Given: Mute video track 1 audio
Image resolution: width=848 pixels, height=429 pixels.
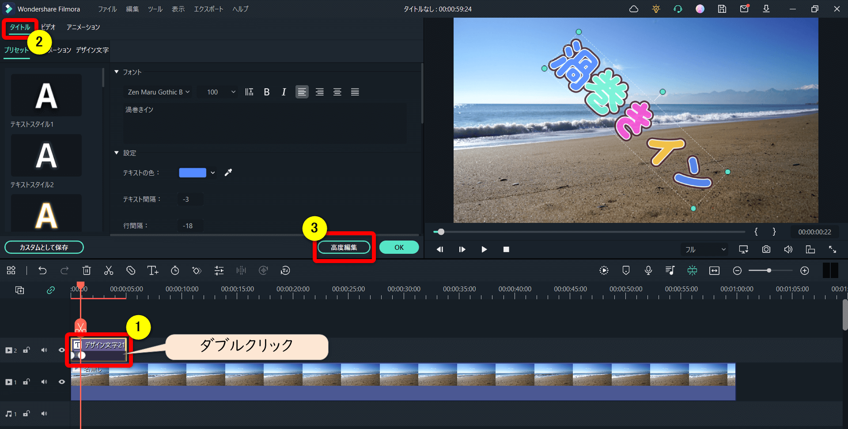Looking at the screenshot, I should pyautogui.click(x=44, y=382).
